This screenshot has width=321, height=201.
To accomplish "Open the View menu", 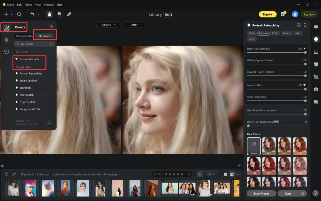I will (38, 5).
